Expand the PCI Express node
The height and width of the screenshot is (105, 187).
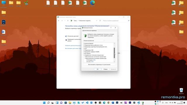tap(84, 54)
